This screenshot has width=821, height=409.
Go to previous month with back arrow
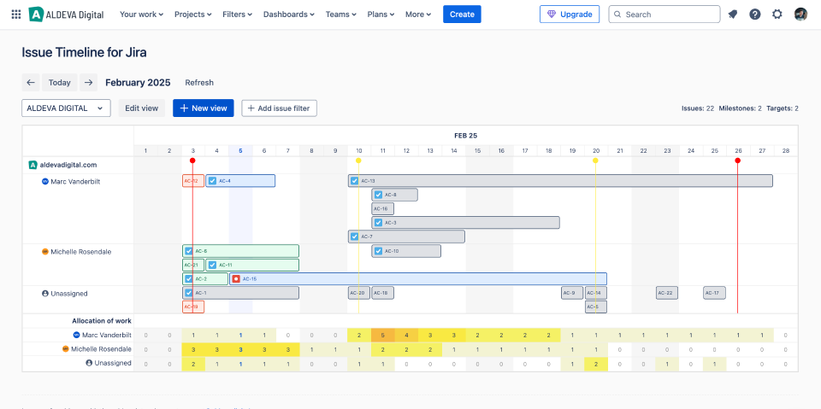[x=31, y=83]
